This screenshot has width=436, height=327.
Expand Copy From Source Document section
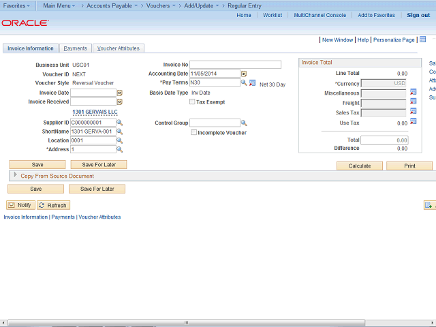(16, 176)
